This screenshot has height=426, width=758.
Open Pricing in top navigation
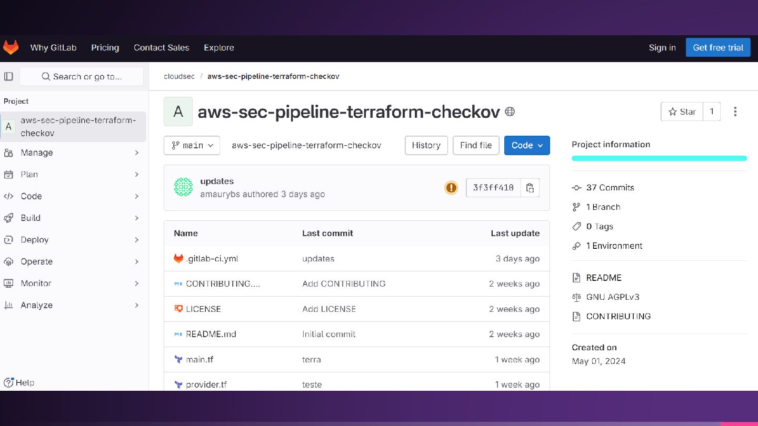coord(105,47)
